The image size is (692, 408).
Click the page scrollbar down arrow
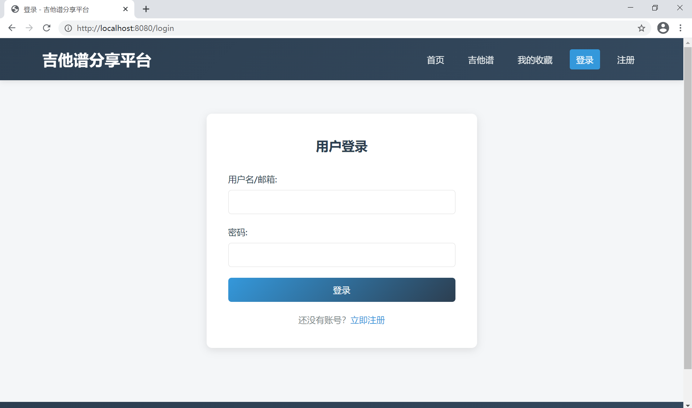coord(687,405)
